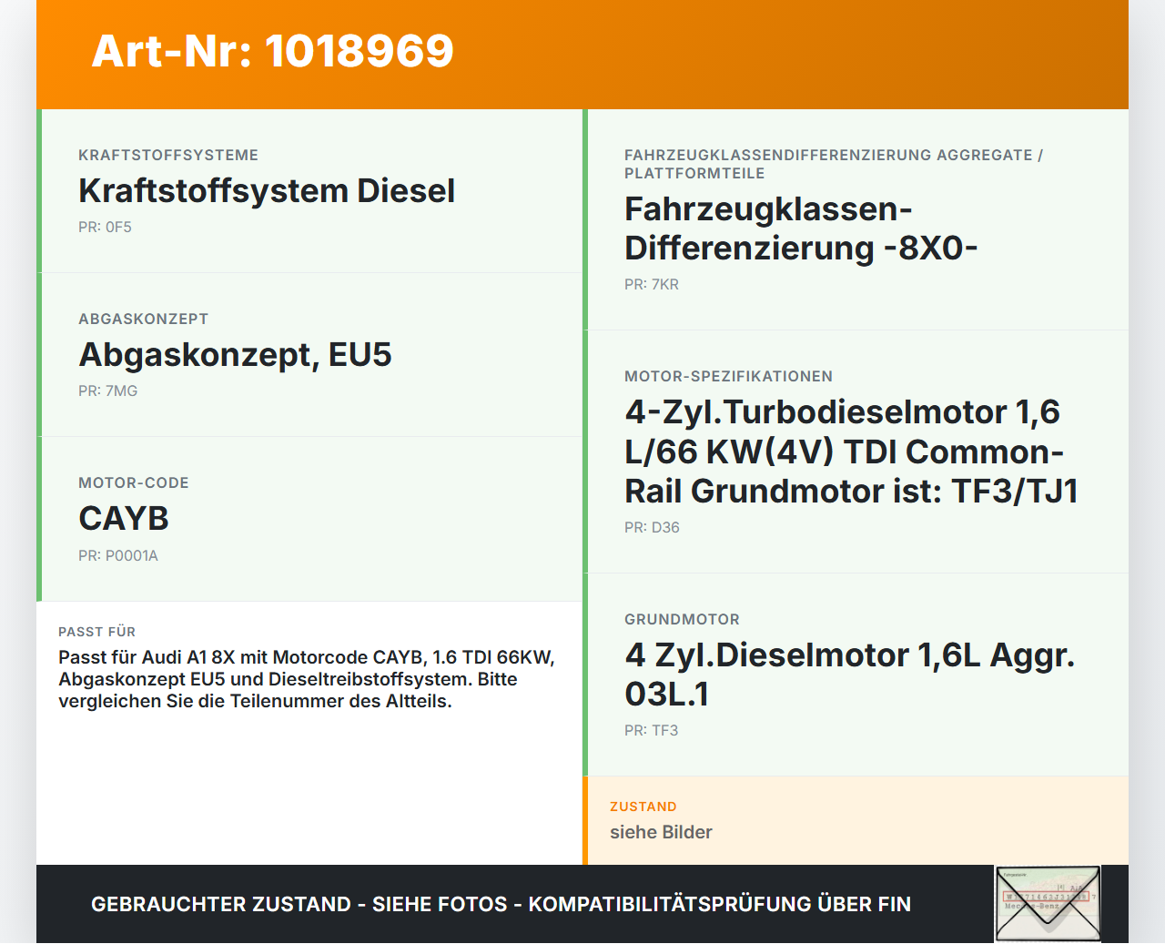Screen dimensions: 1165x944
Task: Click the Fahrzeugklassen-Differenzierung -8X0- heading
Action: 801,227
